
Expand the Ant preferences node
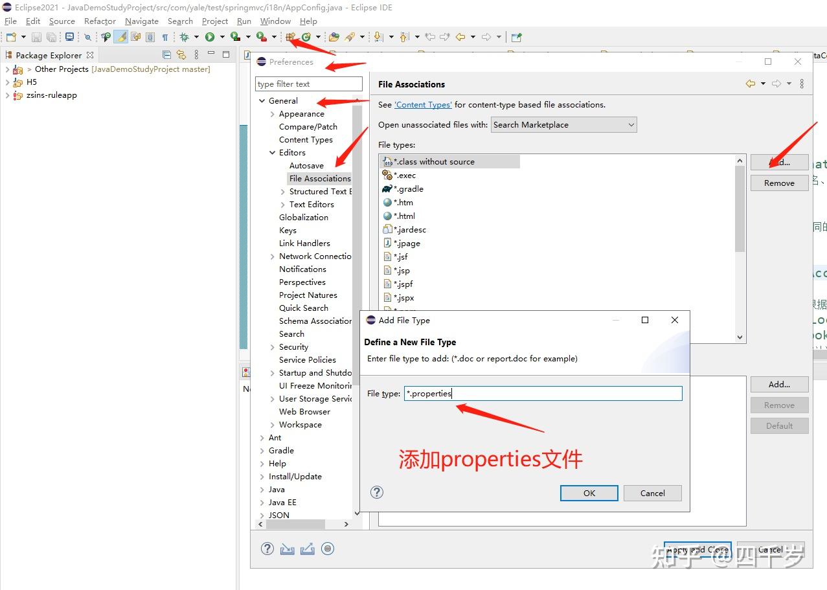pyautogui.click(x=262, y=438)
